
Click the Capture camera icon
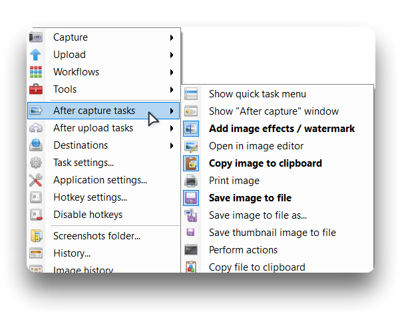[37, 37]
